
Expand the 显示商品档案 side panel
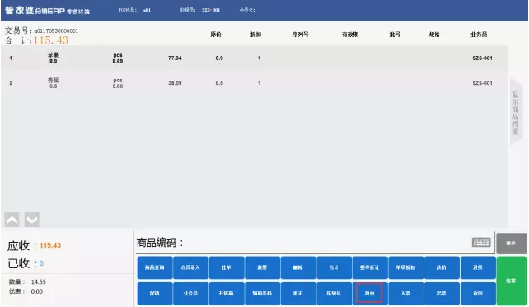coord(516,112)
